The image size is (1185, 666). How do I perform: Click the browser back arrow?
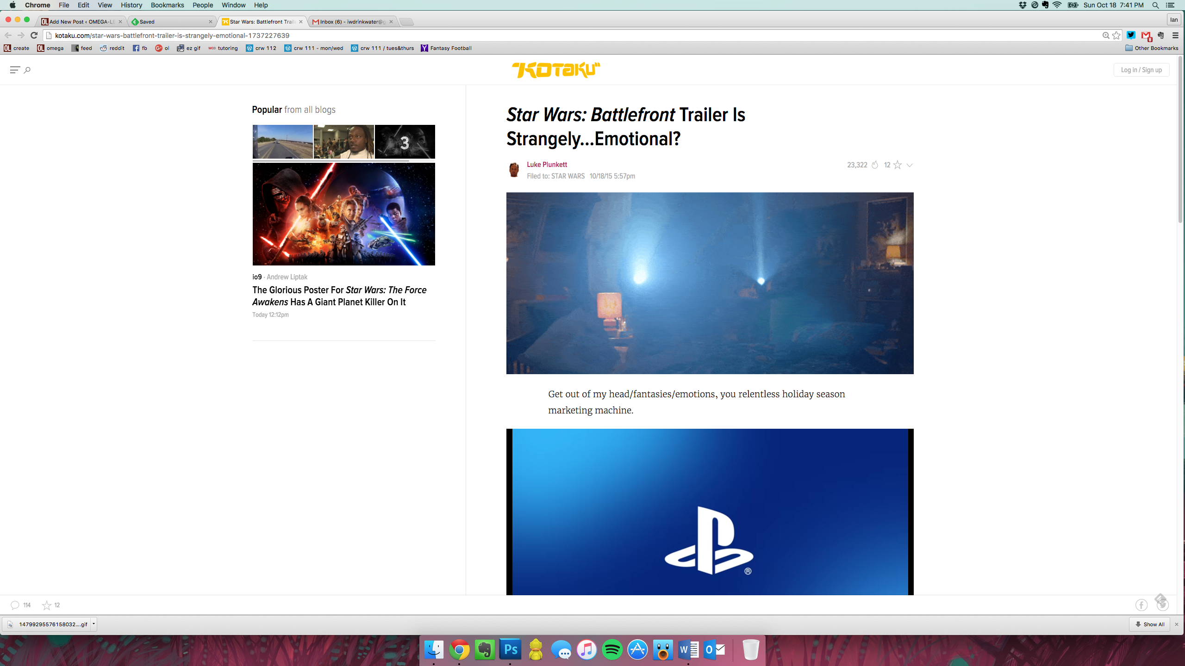point(8,35)
